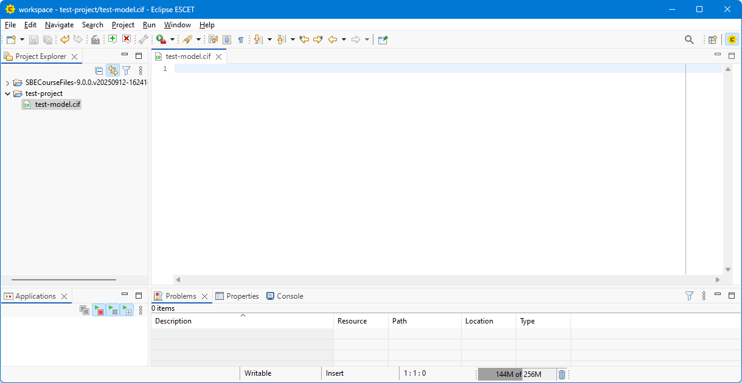Click the Search magnifier icon in toolbar
Screen dimensions: 742x383
pos(689,39)
